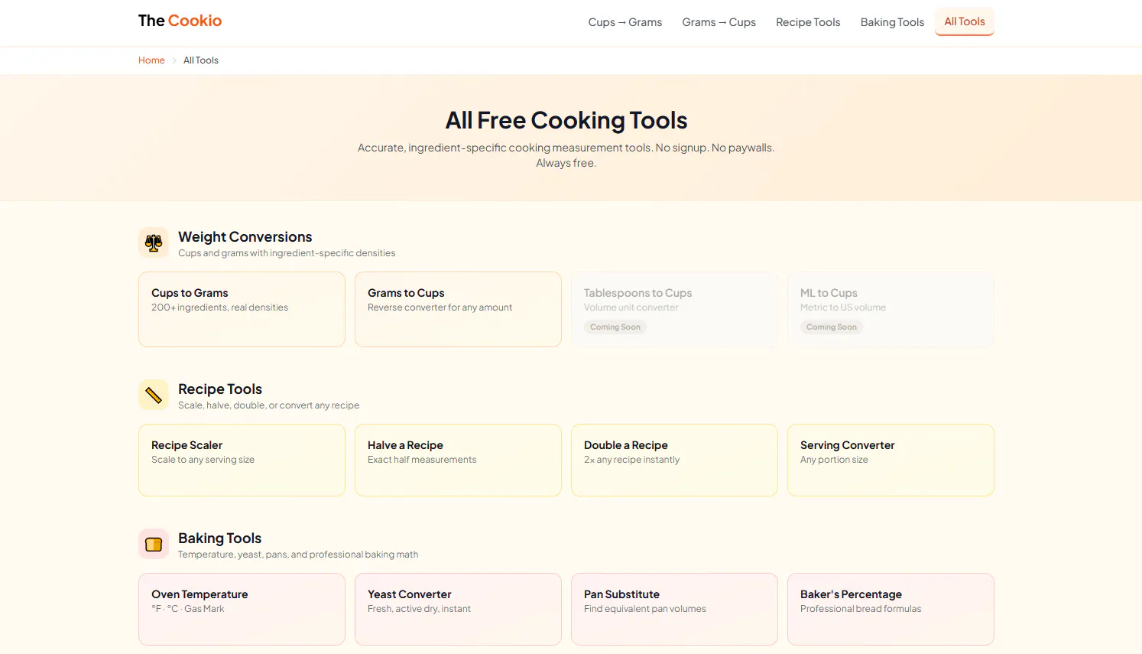The height and width of the screenshot is (654, 1142).
Task: Open the Double a Recipe card
Action: 674,460
